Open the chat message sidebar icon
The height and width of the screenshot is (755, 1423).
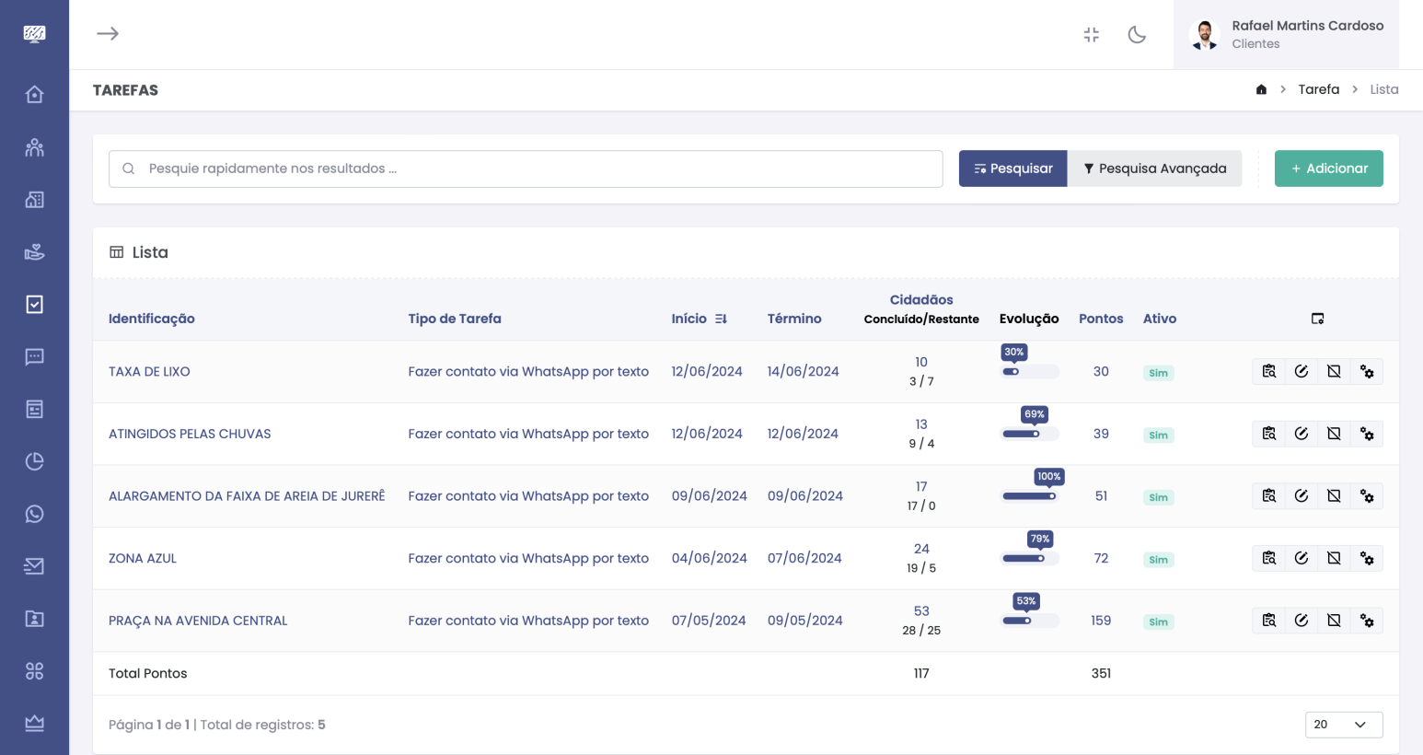coord(34,357)
